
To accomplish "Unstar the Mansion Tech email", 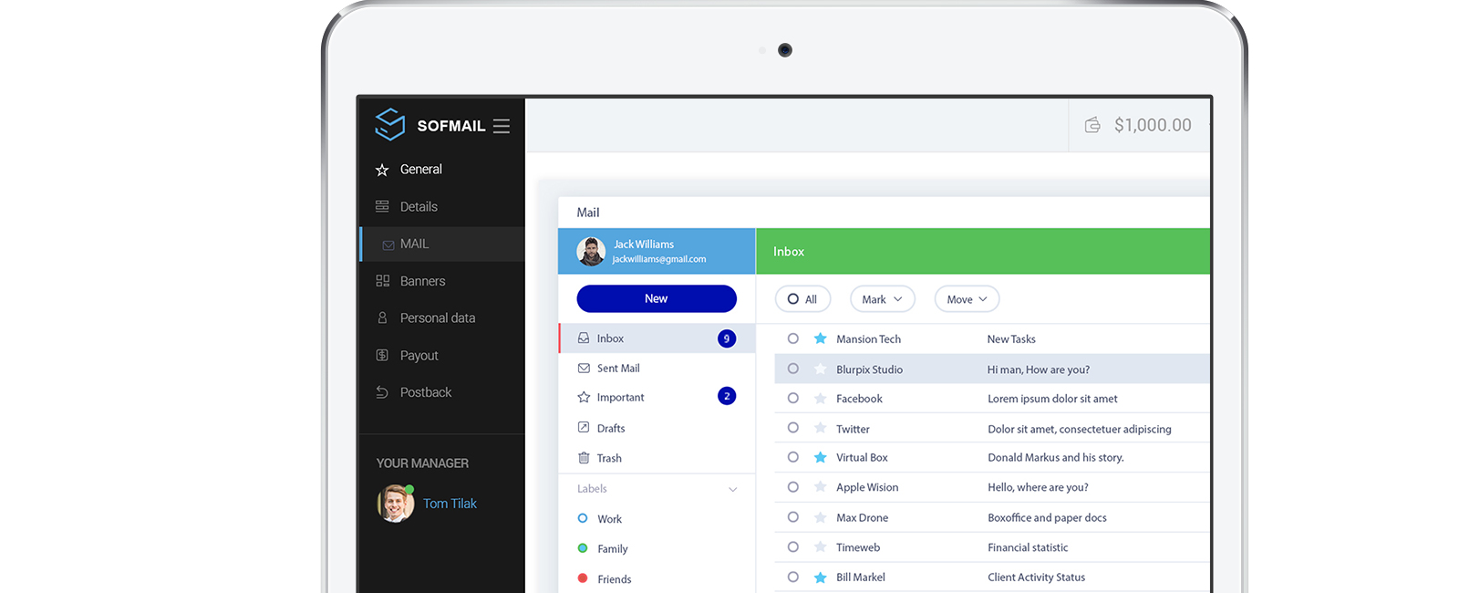I will point(820,338).
